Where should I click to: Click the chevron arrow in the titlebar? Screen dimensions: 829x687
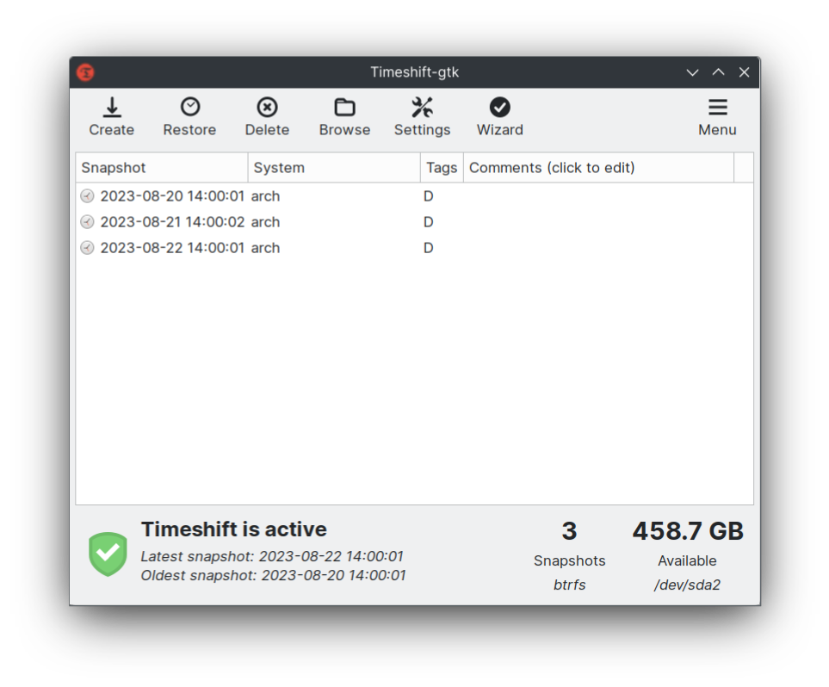pos(692,72)
